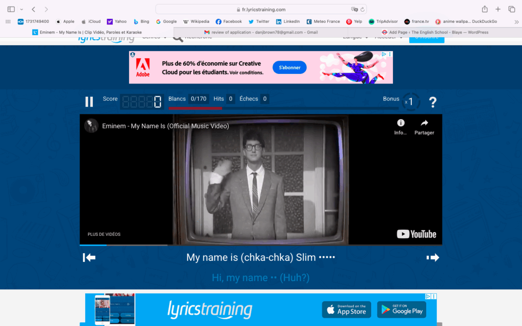Click the lyricstraining site logo
The image size is (522, 326).
pos(106,39)
